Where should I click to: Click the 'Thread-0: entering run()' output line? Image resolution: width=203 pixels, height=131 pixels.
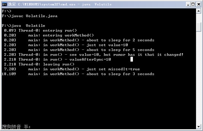click(40, 30)
